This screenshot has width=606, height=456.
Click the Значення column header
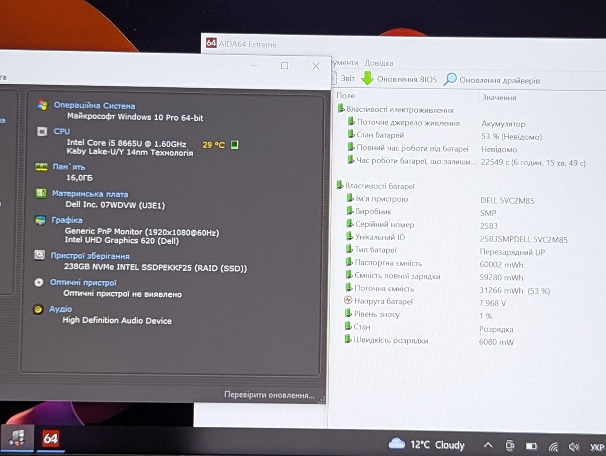pyautogui.click(x=499, y=98)
